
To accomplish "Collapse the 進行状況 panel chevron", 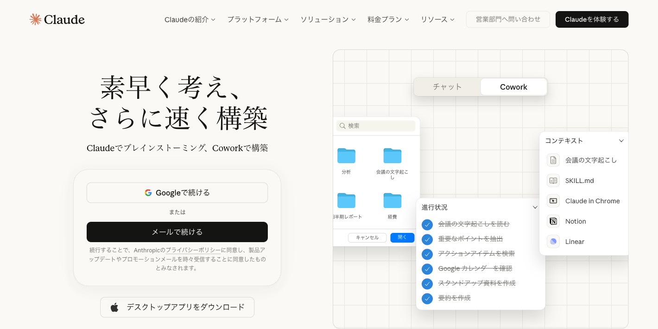I will (535, 207).
